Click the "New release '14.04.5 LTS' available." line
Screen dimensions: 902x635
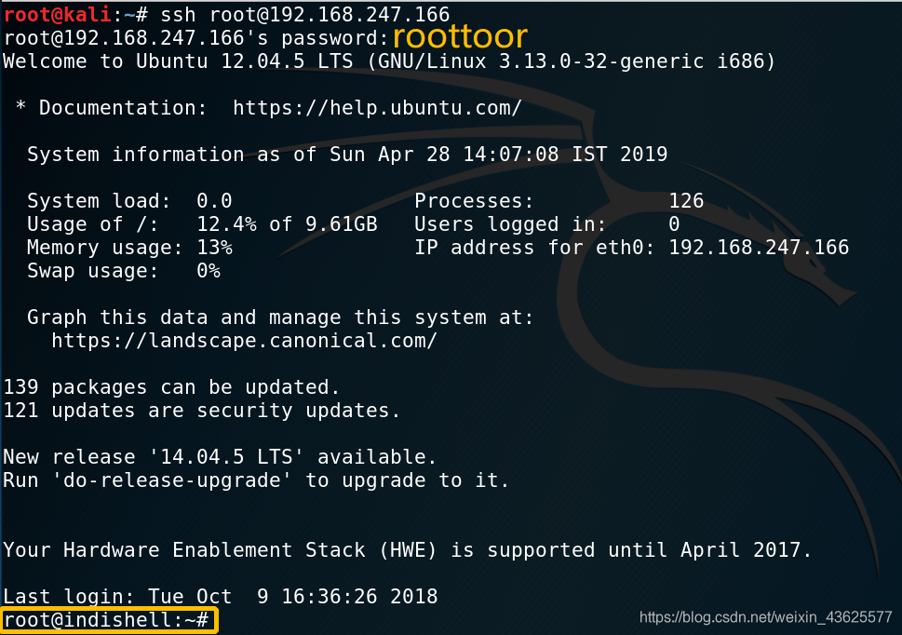[x=221, y=457]
